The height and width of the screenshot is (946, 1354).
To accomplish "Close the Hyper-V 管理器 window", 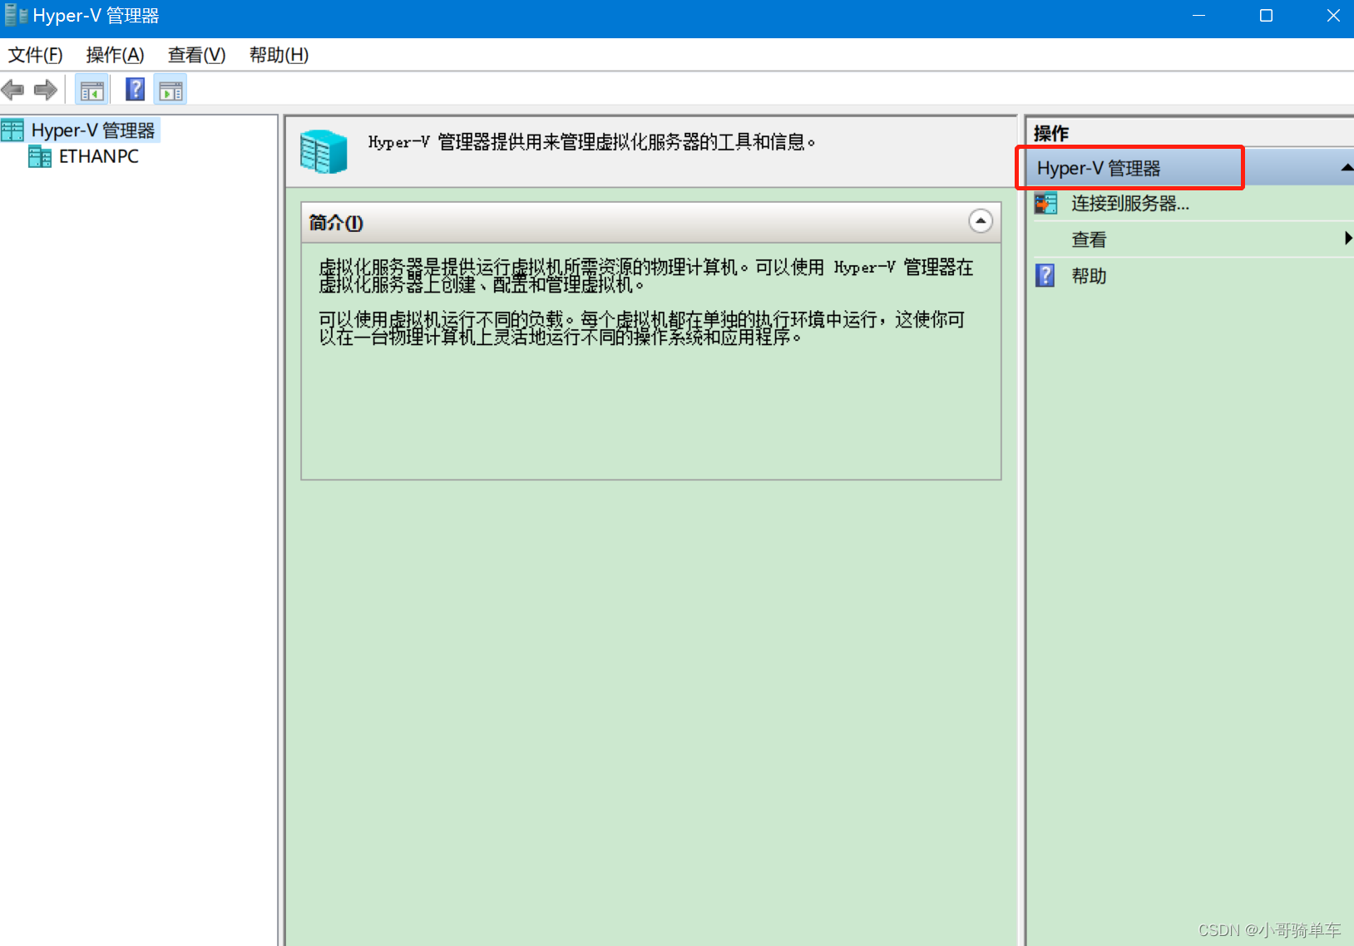I will coord(1332,16).
